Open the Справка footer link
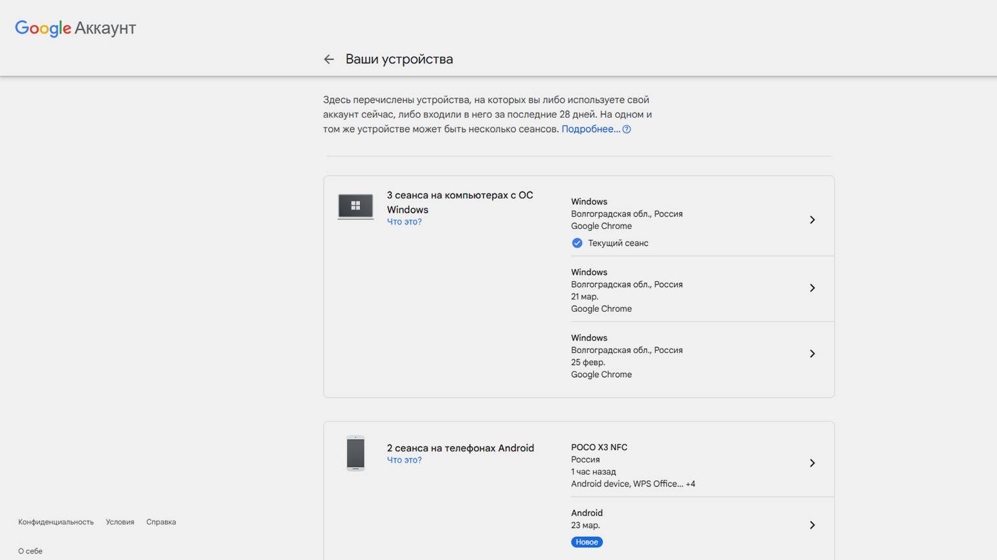Screen dimensions: 997x560 [161, 522]
